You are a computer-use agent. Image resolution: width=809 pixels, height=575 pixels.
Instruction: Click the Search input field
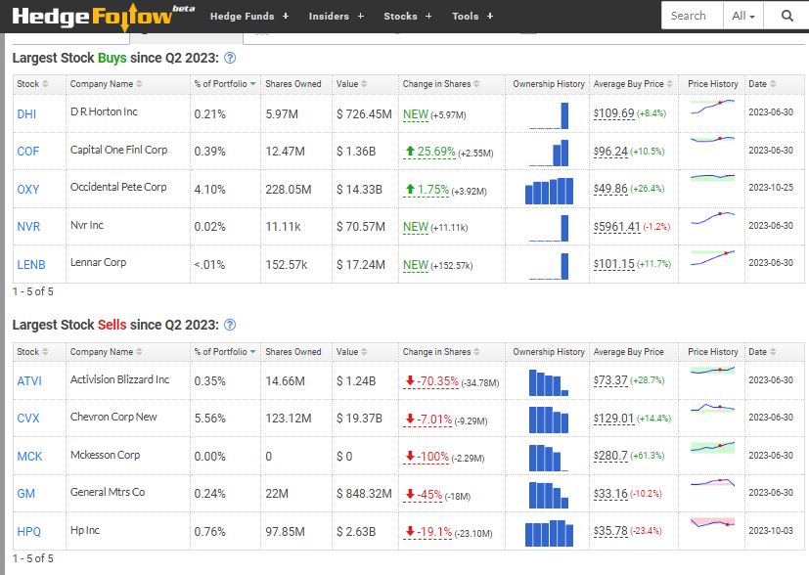693,16
